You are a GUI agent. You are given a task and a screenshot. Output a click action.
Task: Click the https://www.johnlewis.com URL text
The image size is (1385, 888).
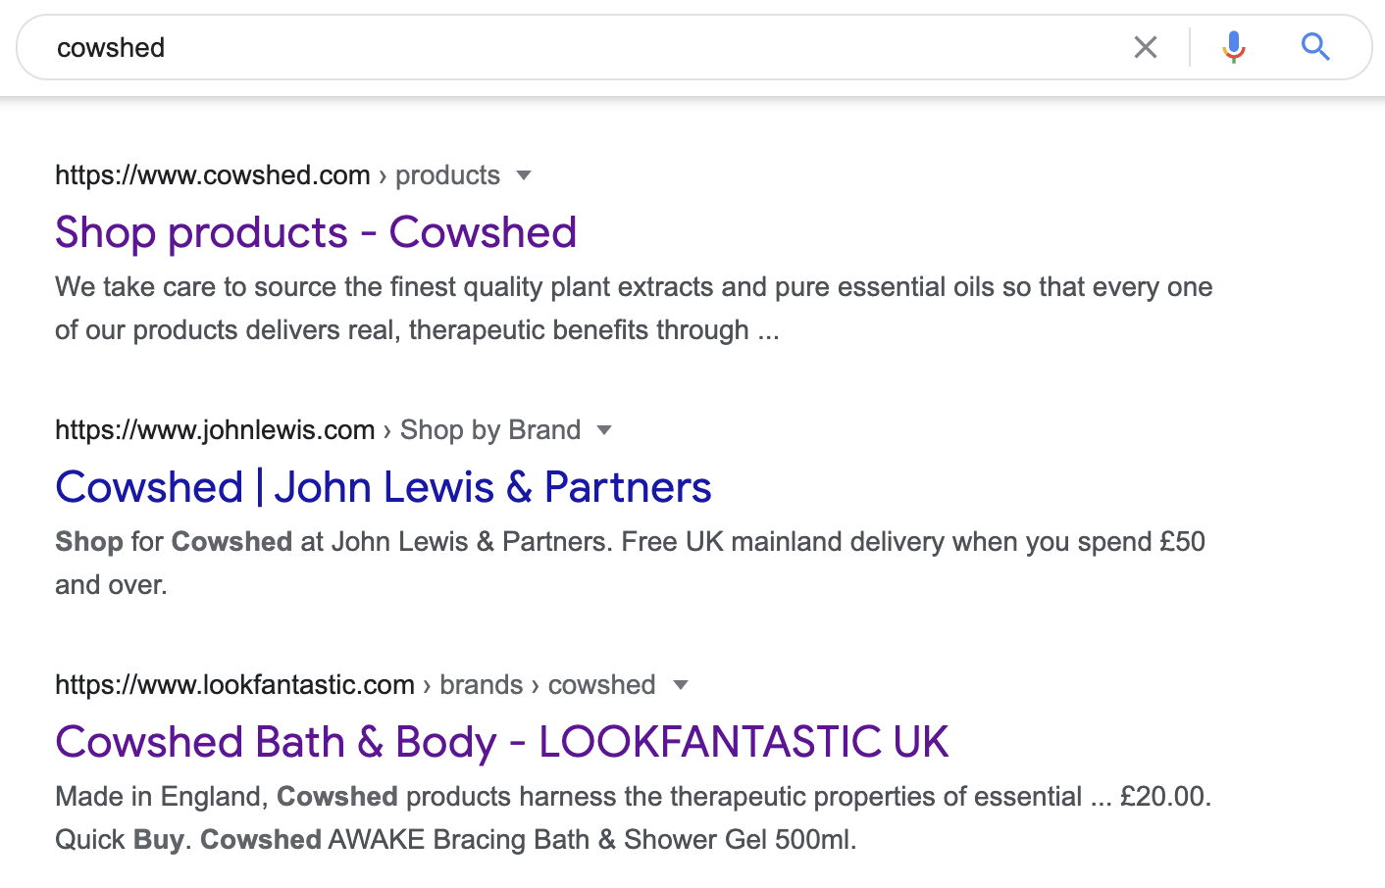point(215,430)
